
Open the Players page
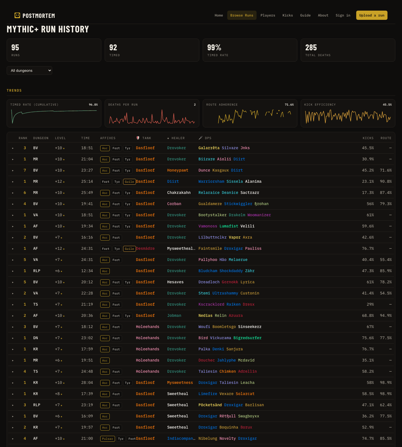[x=268, y=15]
